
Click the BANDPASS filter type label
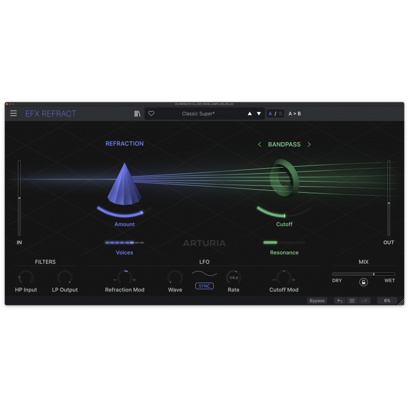tap(284, 144)
